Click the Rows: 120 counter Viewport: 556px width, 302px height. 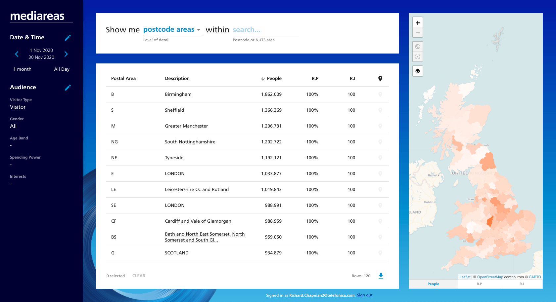click(361, 276)
